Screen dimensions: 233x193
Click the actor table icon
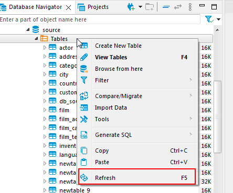52,47
